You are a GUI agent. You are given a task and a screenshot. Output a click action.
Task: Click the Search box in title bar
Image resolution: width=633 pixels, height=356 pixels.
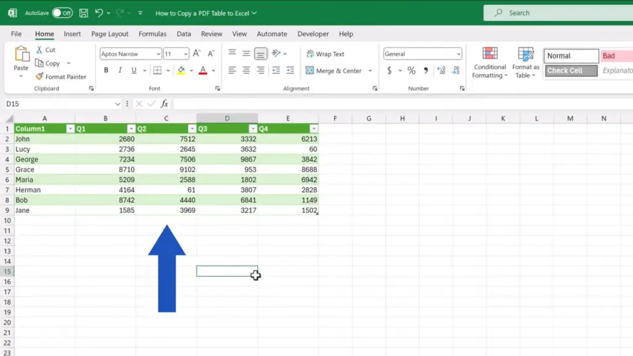coord(558,13)
